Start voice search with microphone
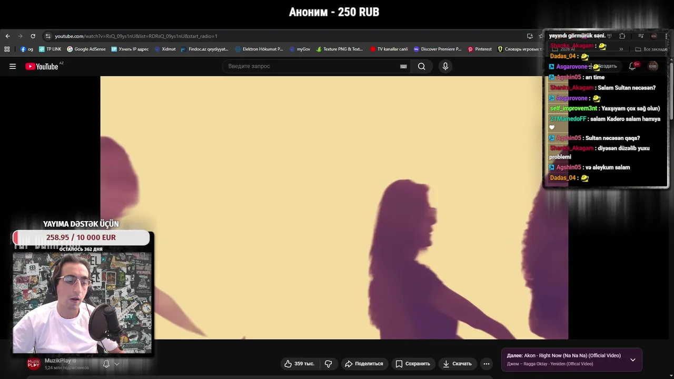Viewport: 674px width, 379px height. click(x=445, y=66)
